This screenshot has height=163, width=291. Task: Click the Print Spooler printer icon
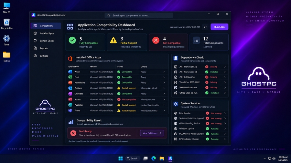coord(176,113)
